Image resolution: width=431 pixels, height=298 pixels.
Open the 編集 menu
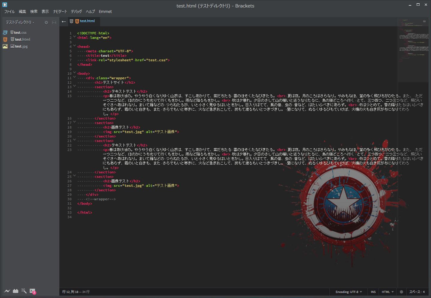pos(22,12)
